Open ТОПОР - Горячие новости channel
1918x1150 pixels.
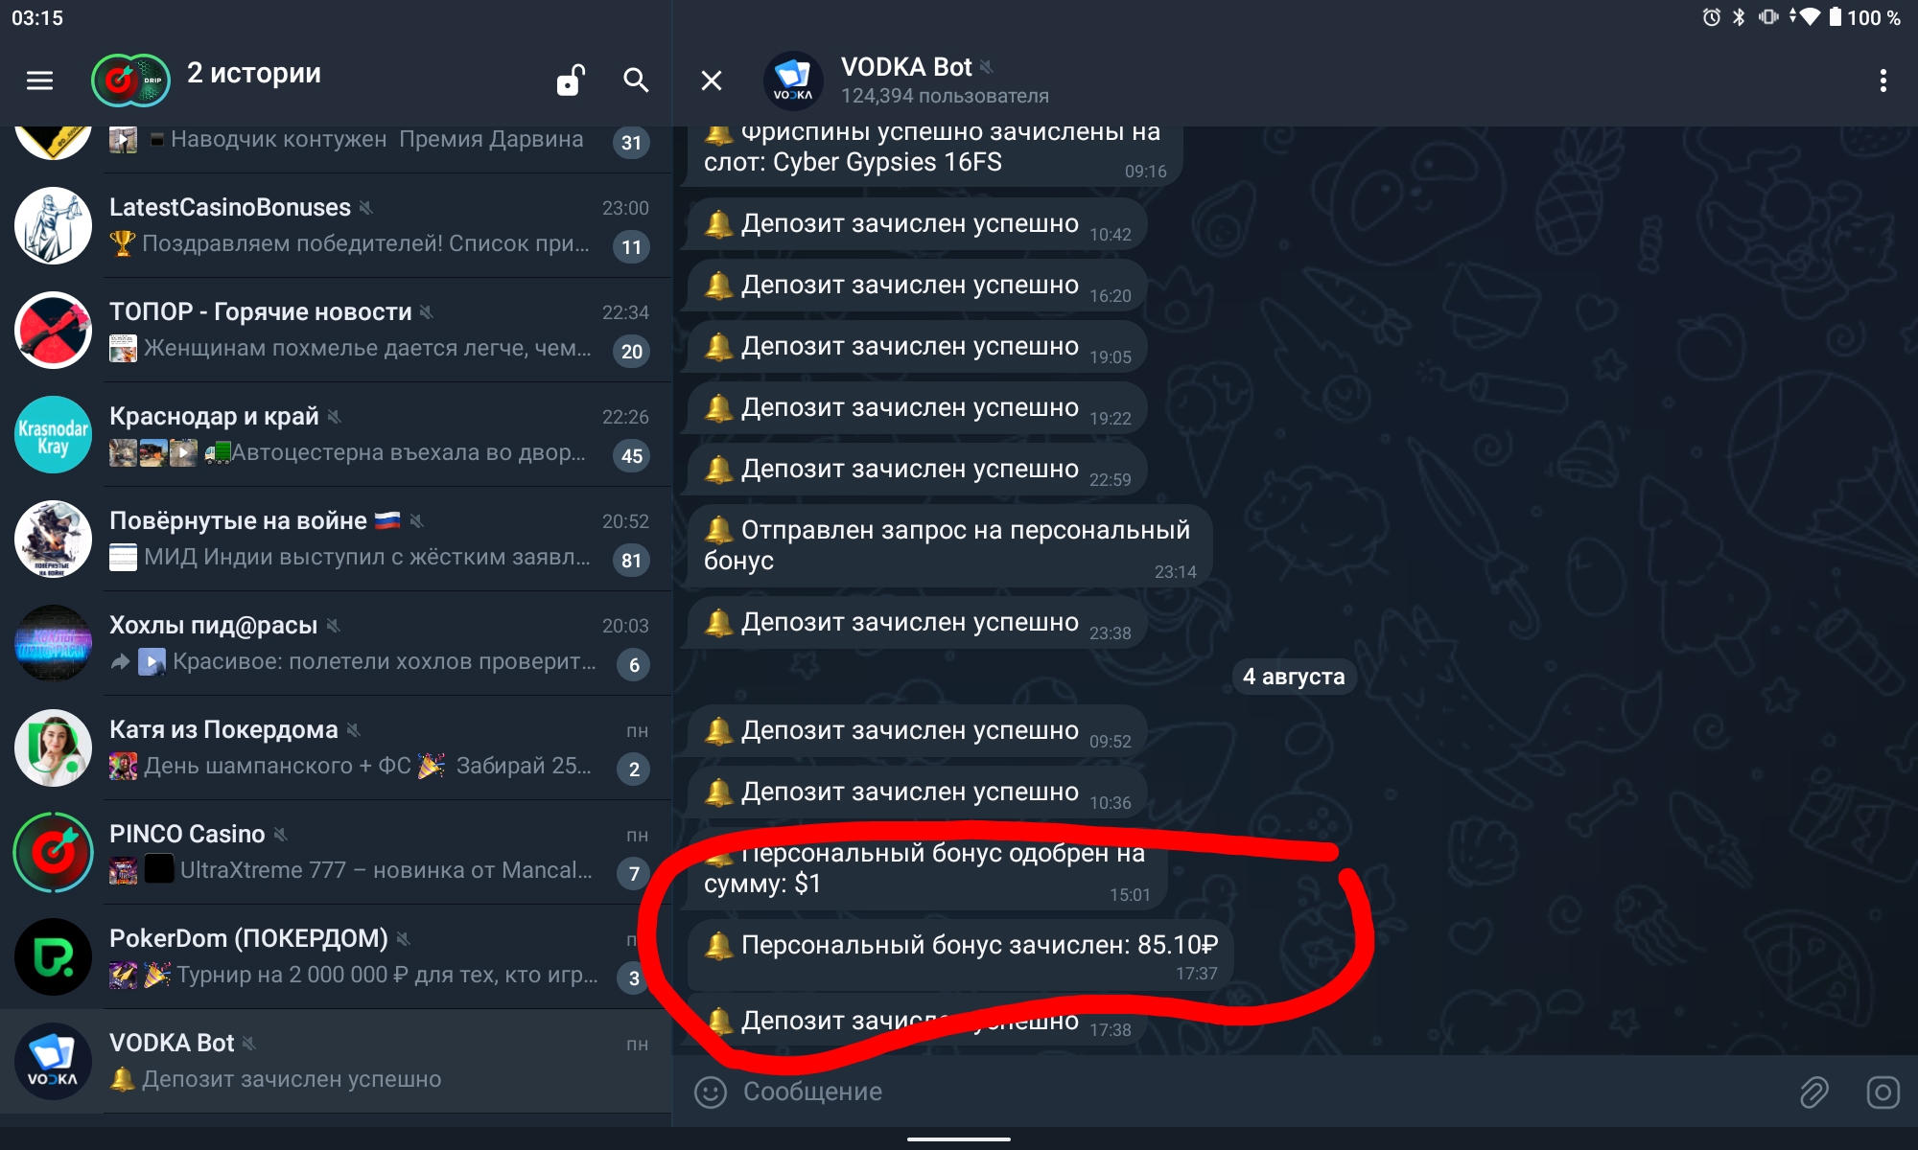[x=336, y=331]
